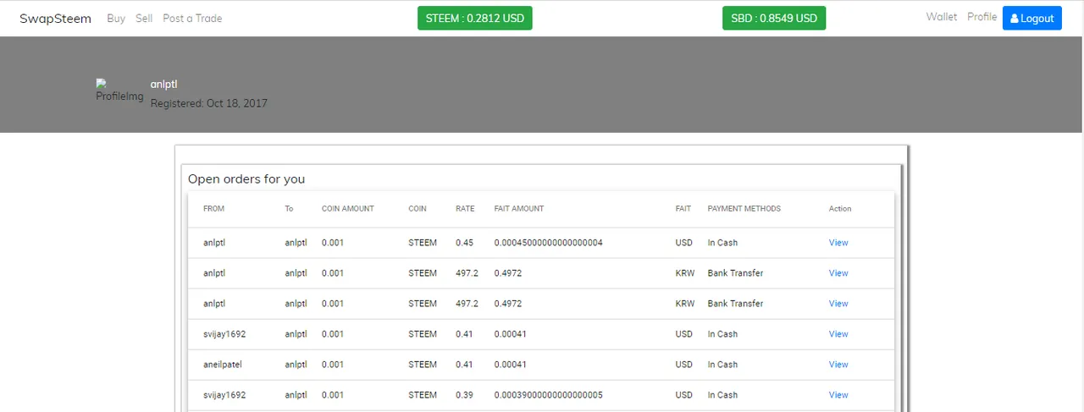Click the PAYMENT METHODS column header
The width and height of the screenshot is (1084, 412).
[x=744, y=208]
